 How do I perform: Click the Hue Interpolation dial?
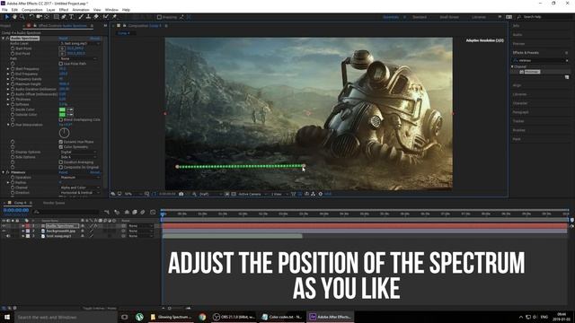(64, 133)
